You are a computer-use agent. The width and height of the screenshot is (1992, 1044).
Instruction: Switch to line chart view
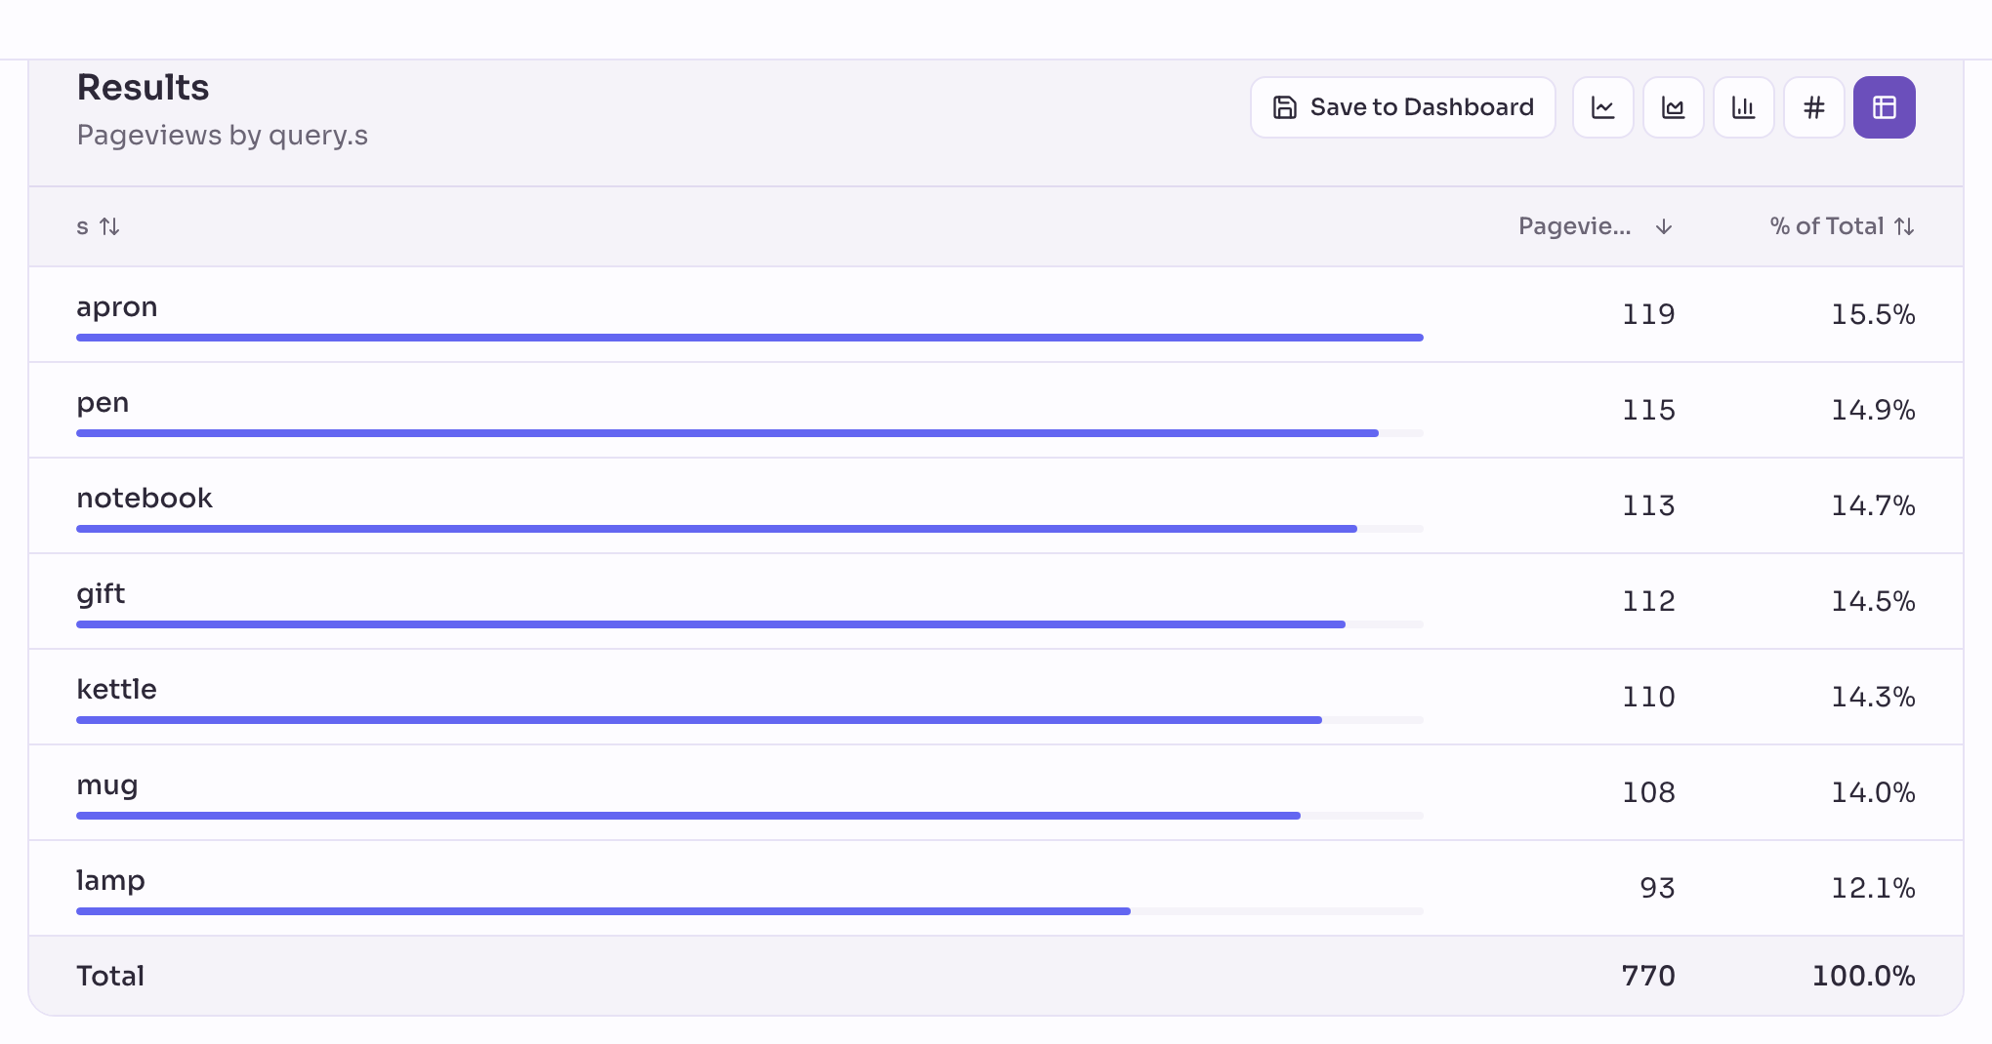1602,107
